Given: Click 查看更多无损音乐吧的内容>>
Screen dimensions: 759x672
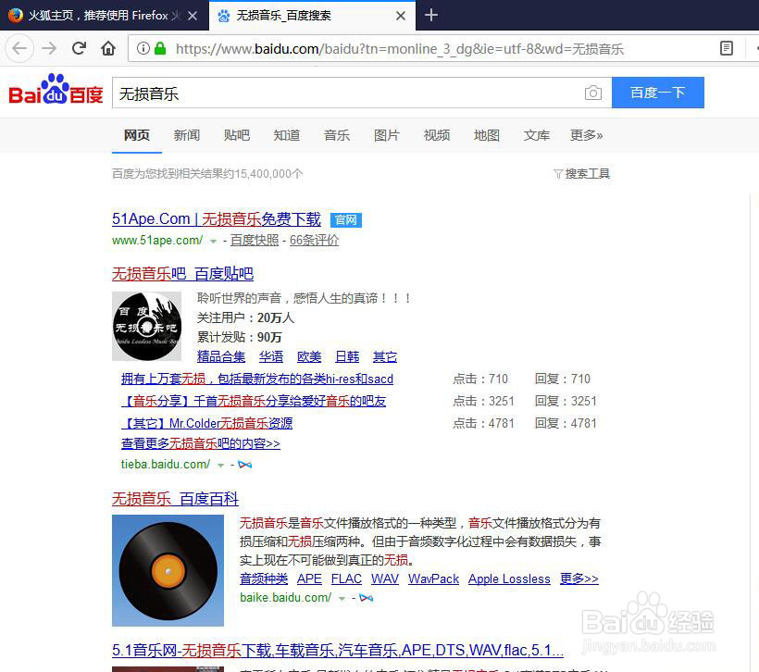Looking at the screenshot, I should pos(201,444).
